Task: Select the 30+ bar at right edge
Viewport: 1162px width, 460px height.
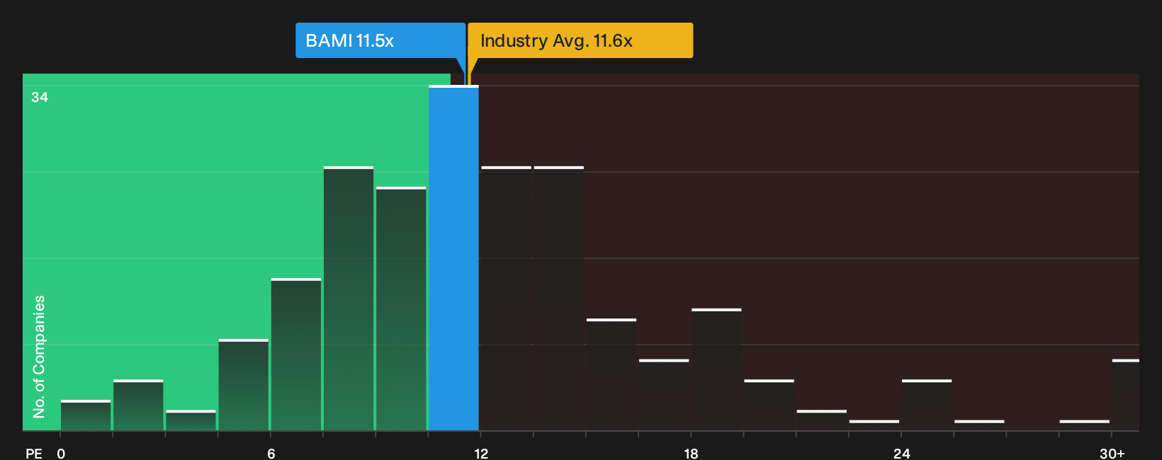Action: click(x=1125, y=395)
